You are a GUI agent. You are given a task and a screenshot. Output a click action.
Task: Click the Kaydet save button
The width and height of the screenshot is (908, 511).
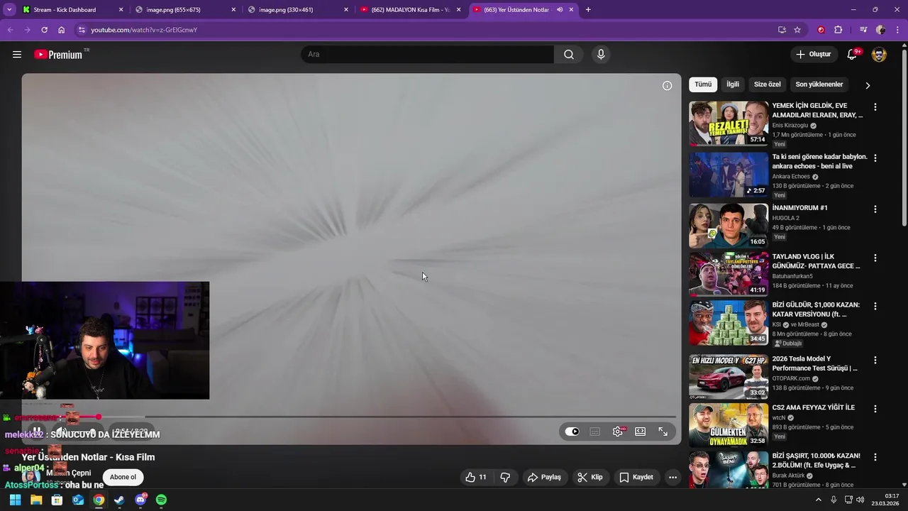(x=636, y=477)
